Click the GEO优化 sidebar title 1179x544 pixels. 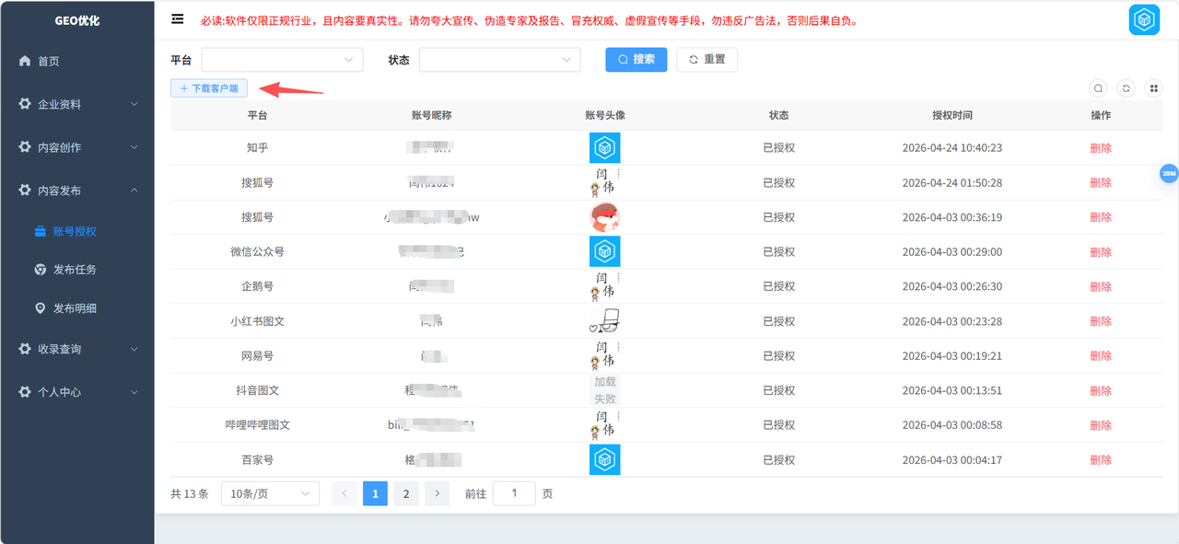pyautogui.click(x=77, y=20)
